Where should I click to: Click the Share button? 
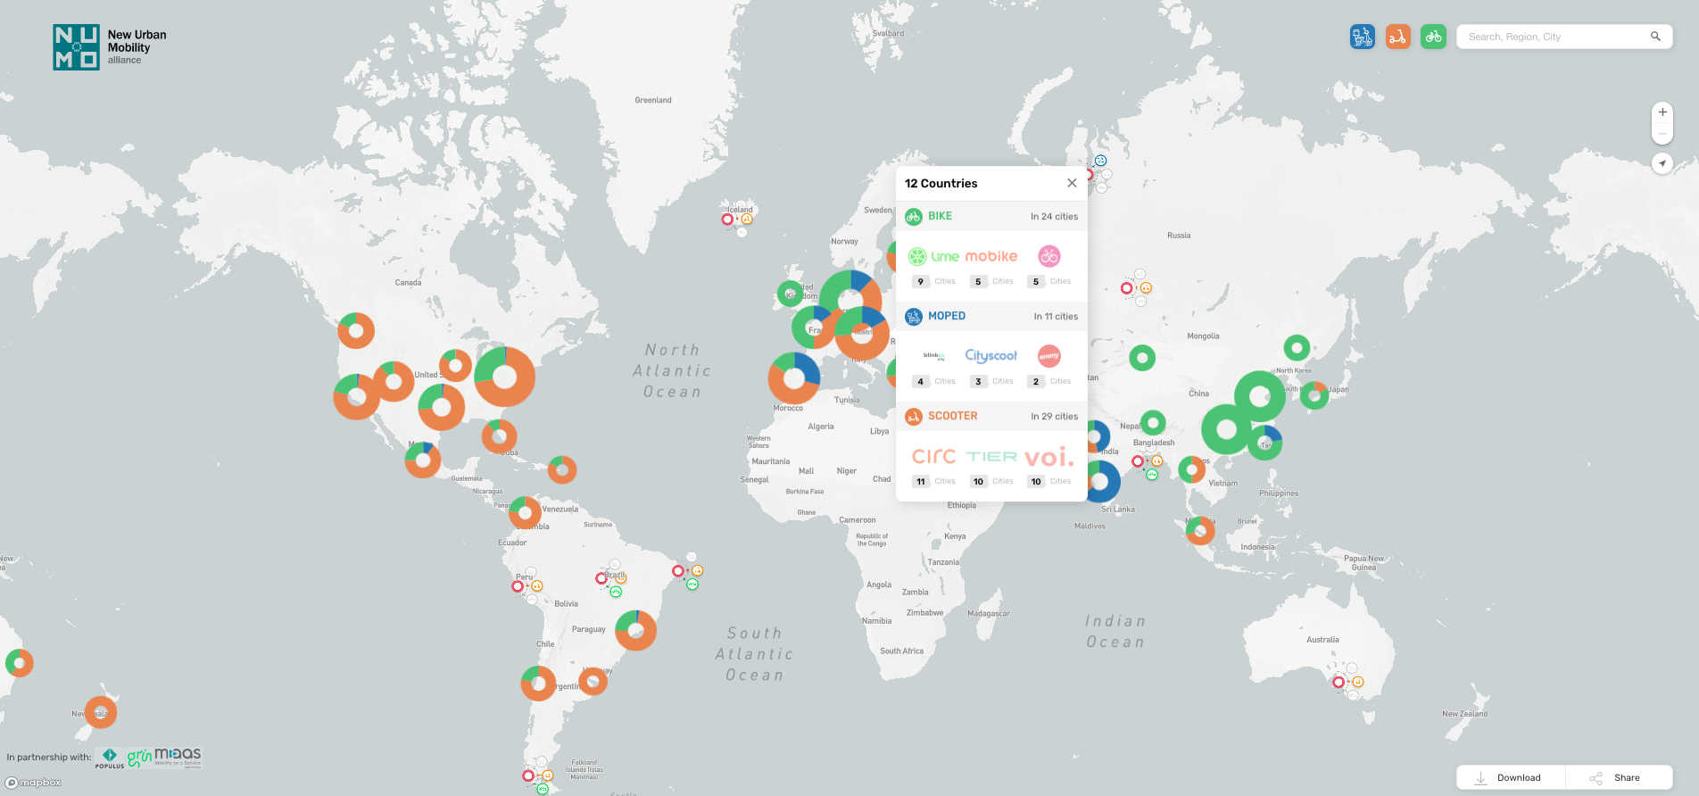coord(1618,777)
